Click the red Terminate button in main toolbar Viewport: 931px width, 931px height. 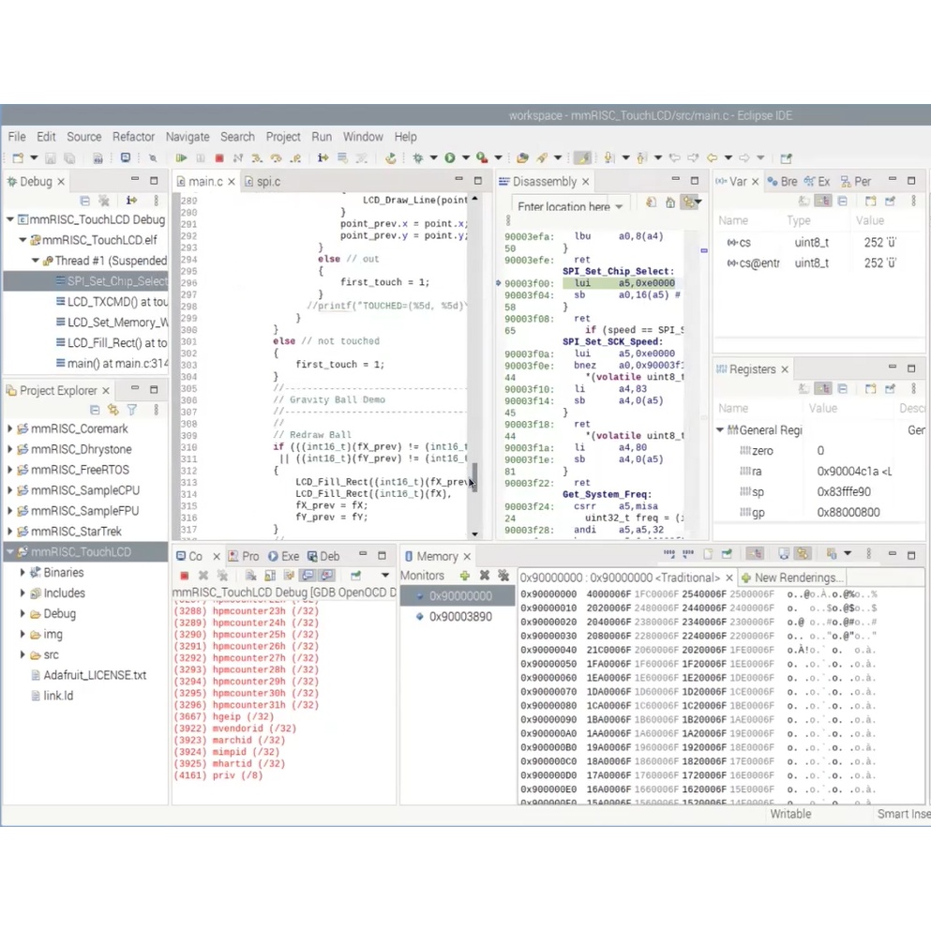pyautogui.click(x=219, y=158)
